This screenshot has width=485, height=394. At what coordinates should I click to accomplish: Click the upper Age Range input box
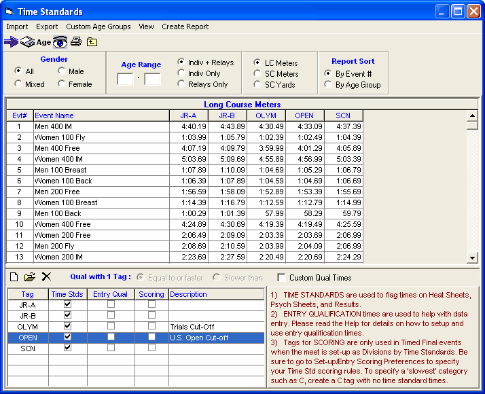(x=152, y=79)
